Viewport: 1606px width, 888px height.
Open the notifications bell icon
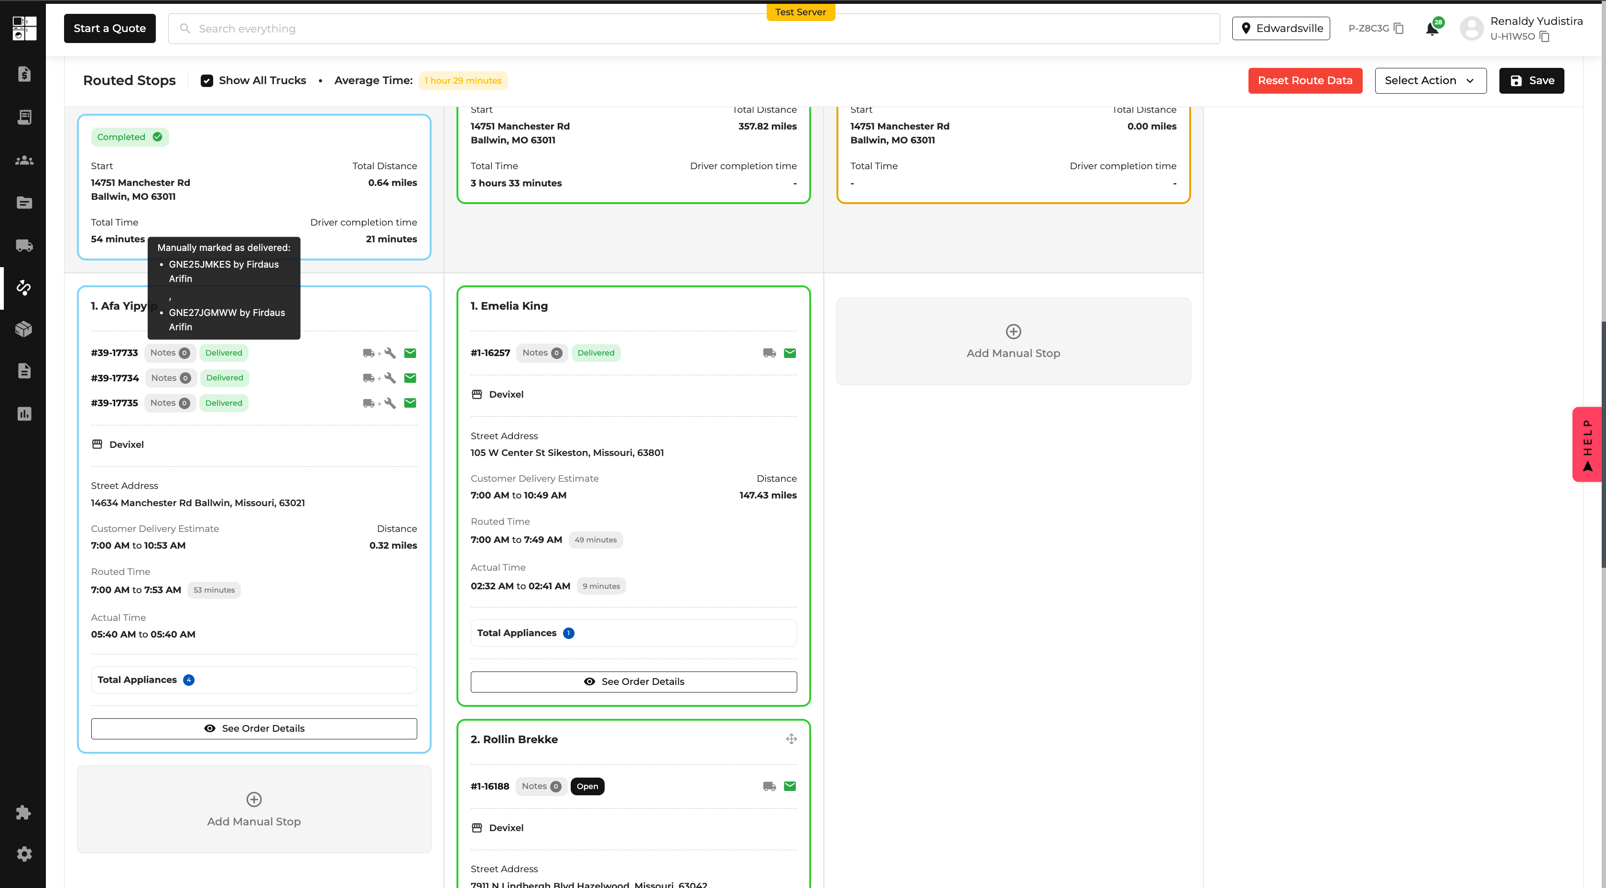tap(1432, 29)
